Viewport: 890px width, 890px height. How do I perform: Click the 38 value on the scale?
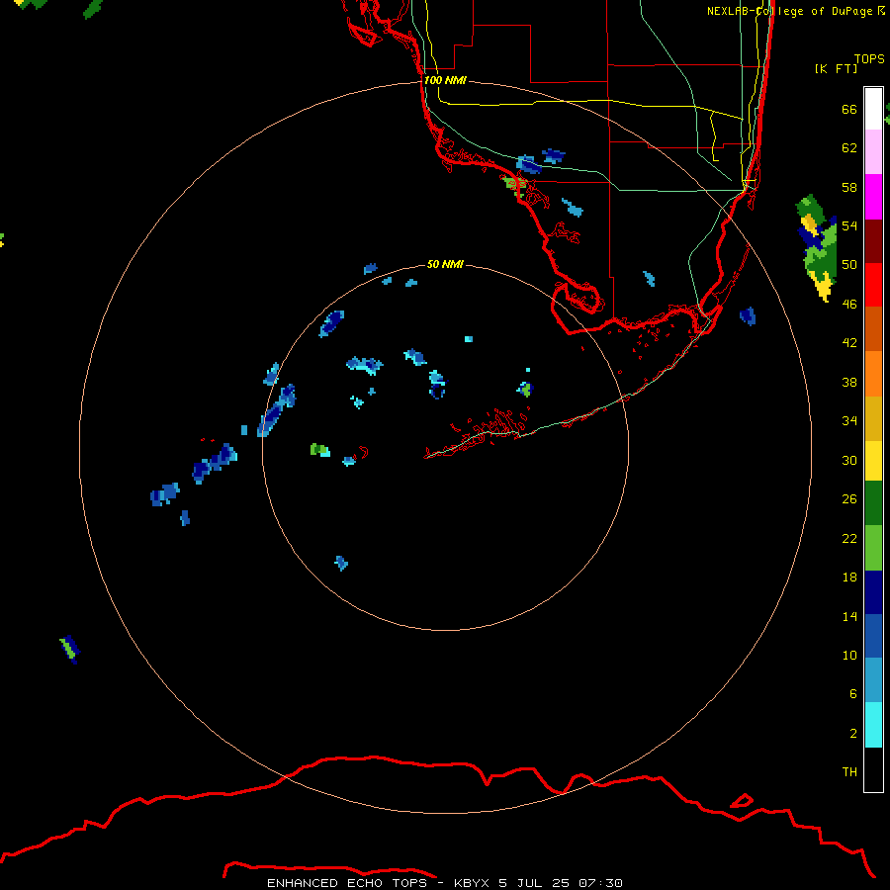click(849, 382)
